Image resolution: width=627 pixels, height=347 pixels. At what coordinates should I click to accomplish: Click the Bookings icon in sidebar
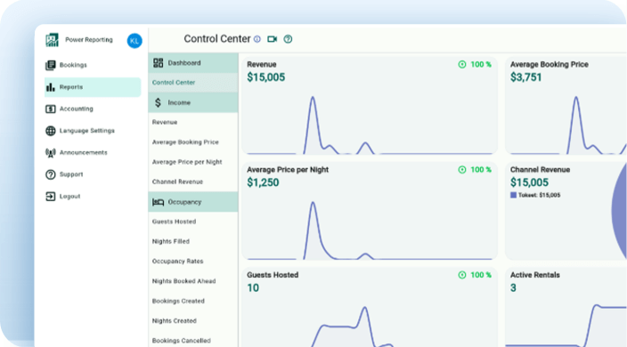coord(51,65)
